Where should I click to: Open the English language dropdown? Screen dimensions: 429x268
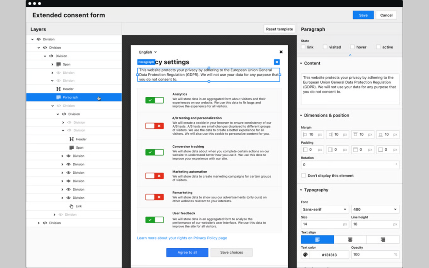148,52
